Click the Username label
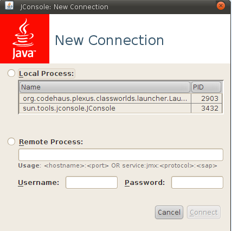 (x=38, y=183)
